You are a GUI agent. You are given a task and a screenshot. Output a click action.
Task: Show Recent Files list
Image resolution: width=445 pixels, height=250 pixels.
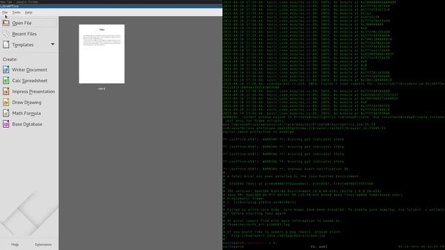point(29,34)
